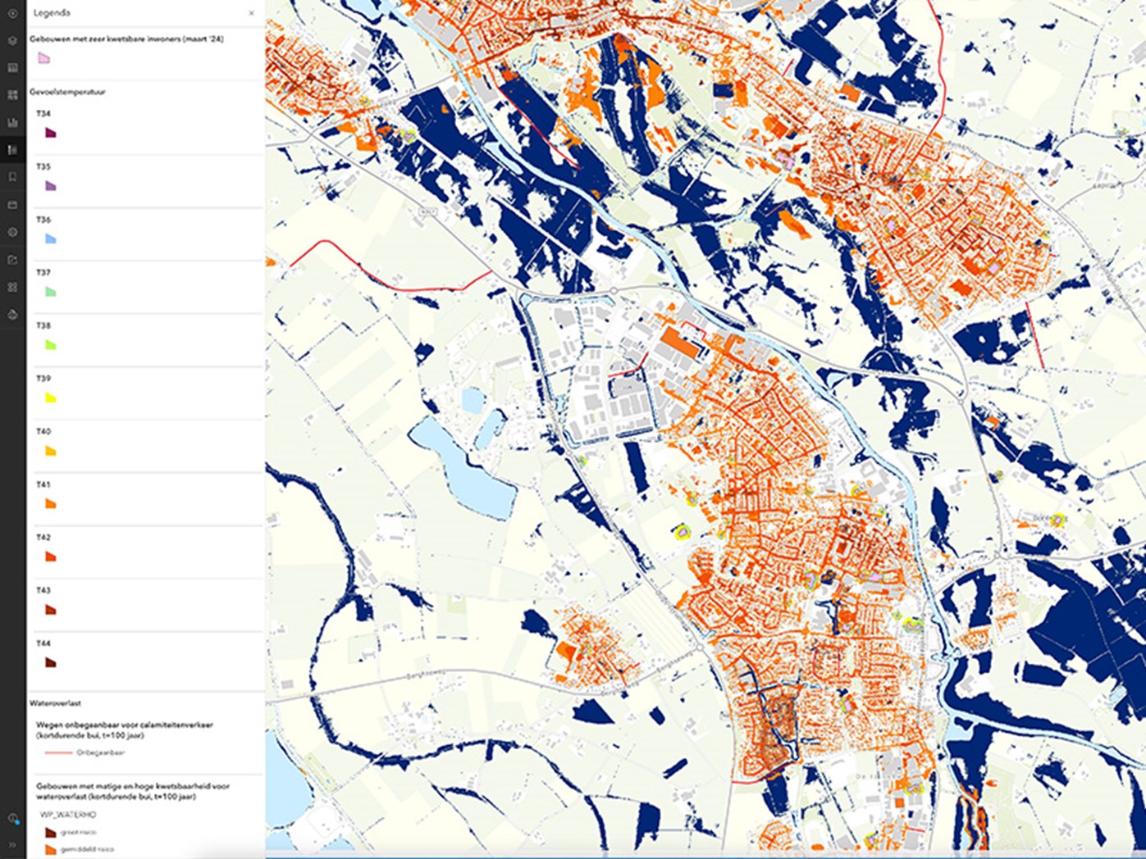This screenshot has height=859, width=1146.
Task: Open the Layers panel icon
Action: 12,41
